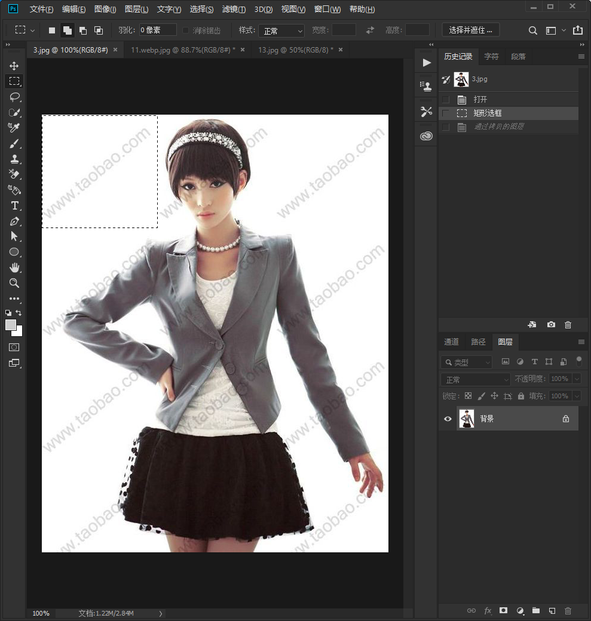
Task: Click the foreground color swatch
Action: [11, 325]
